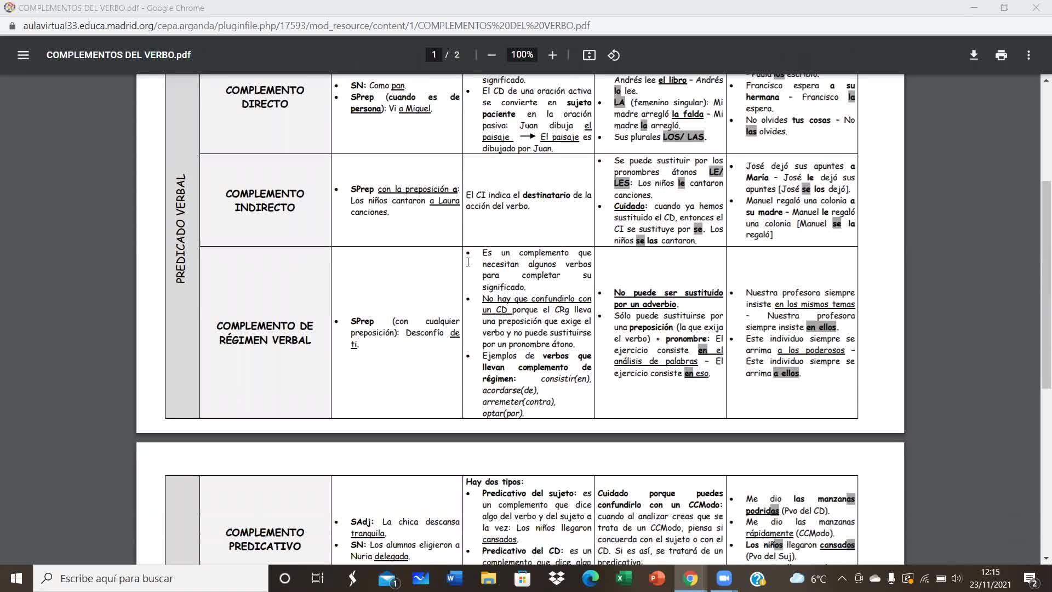Click the Chrome address bar URL
Viewport: 1052px width, 592px height.
306,26
